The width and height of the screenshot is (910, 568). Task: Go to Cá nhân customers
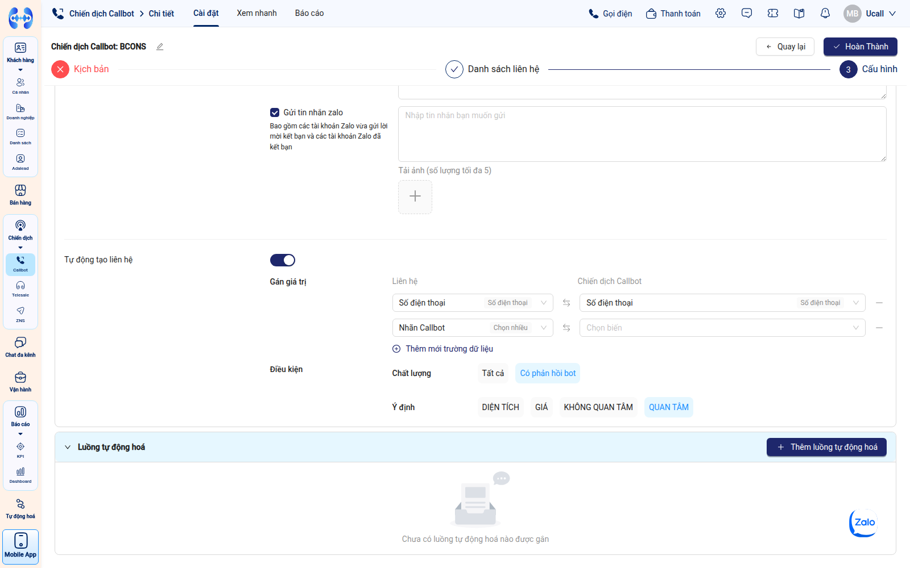20,86
